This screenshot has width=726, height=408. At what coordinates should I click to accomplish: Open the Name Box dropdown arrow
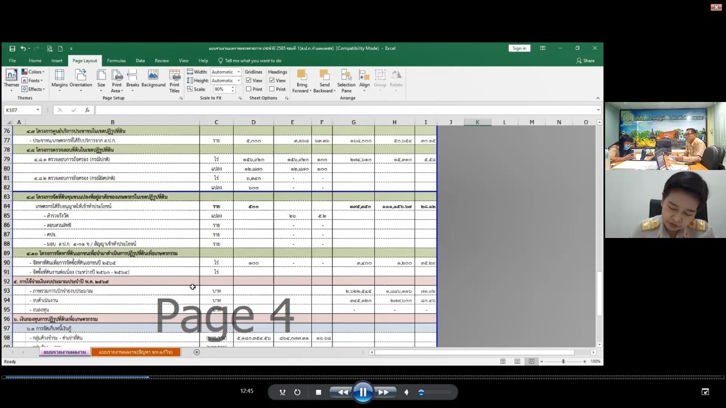37,110
